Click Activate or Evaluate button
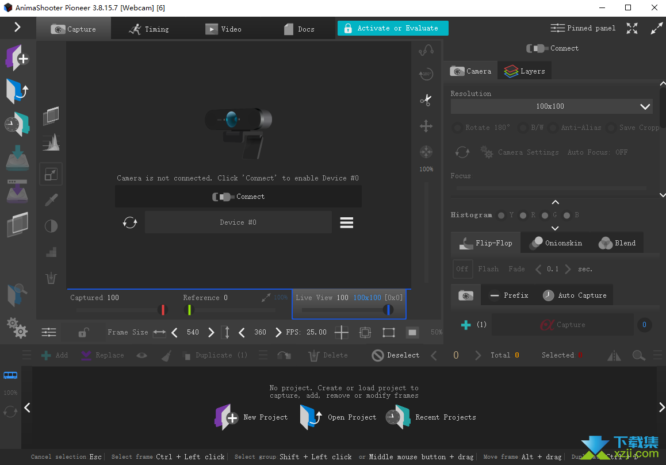 click(x=393, y=28)
